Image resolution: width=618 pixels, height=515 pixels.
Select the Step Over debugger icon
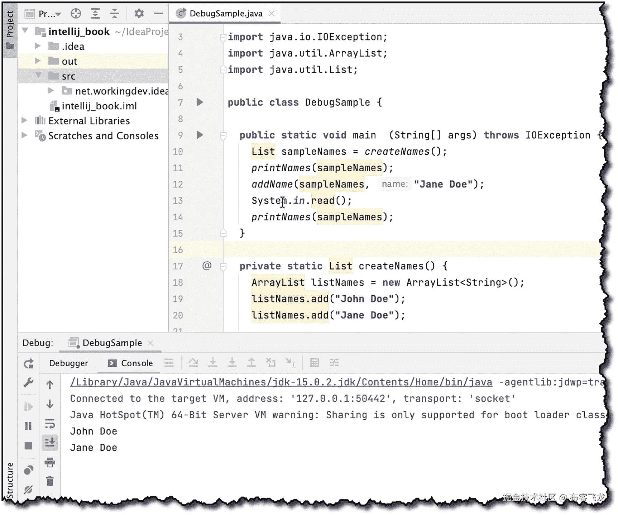pyautogui.click(x=193, y=363)
